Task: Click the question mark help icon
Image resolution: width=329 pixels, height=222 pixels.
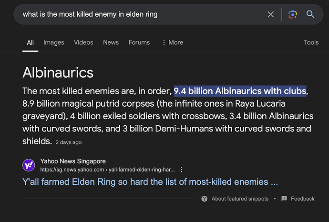Action: click(x=205, y=199)
